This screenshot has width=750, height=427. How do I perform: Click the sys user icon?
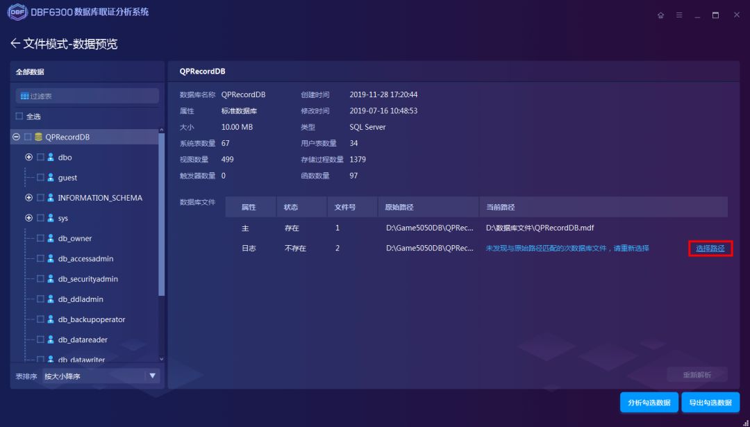click(x=51, y=218)
